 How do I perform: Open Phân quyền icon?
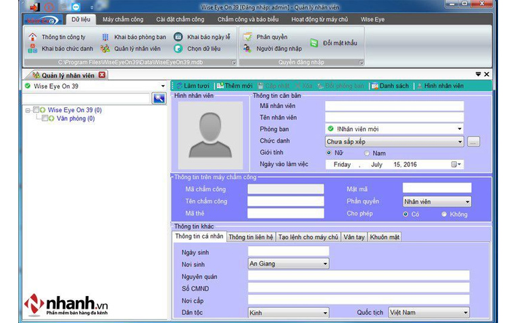[x=247, y=36]
